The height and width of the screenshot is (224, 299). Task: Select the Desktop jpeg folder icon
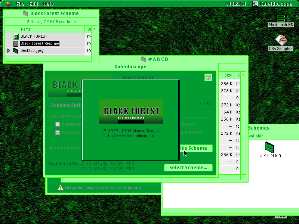(15, 51)
